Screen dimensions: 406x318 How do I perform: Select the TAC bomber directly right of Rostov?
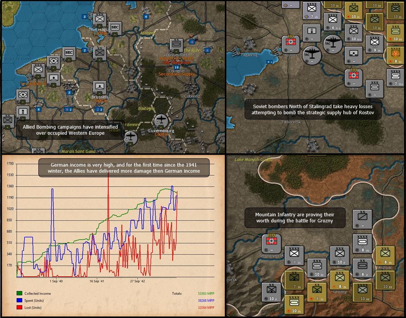(312, 55)
